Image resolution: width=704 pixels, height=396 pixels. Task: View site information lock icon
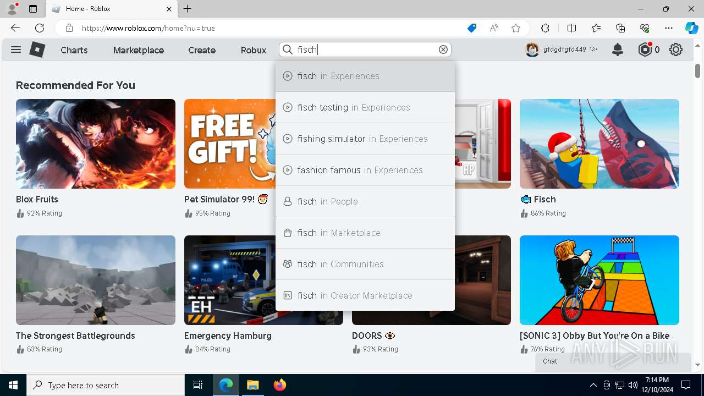point(69,28)
